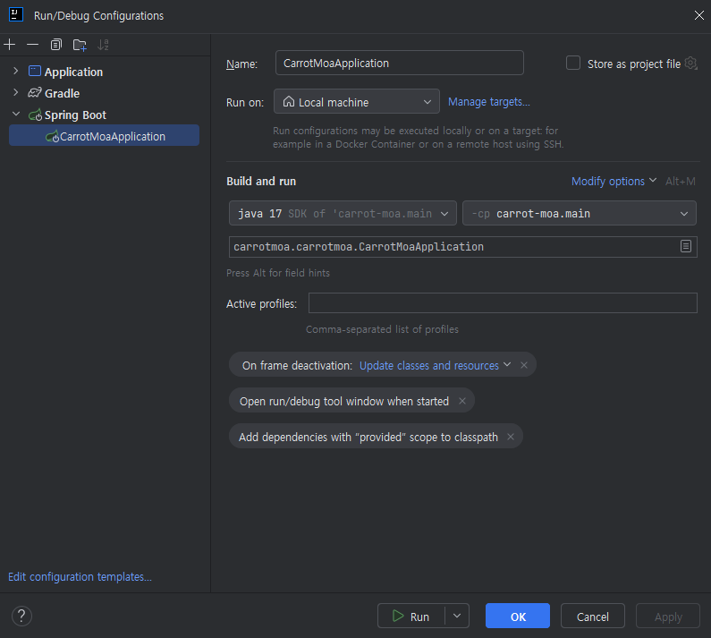Expand the Application node
The image size is (711, 638).
pos(16,71)
